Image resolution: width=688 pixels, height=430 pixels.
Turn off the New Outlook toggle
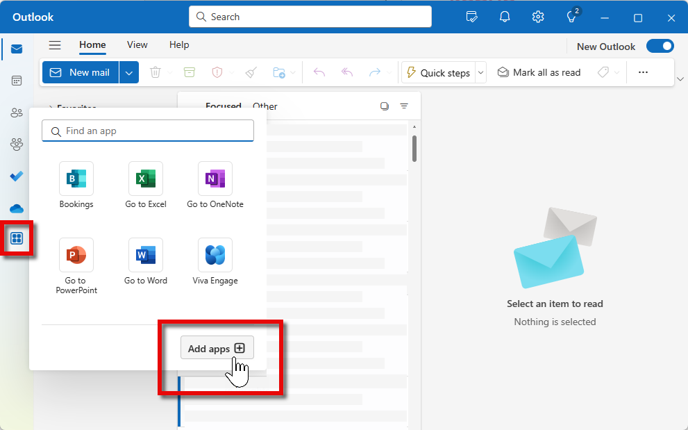click(660, 47)
